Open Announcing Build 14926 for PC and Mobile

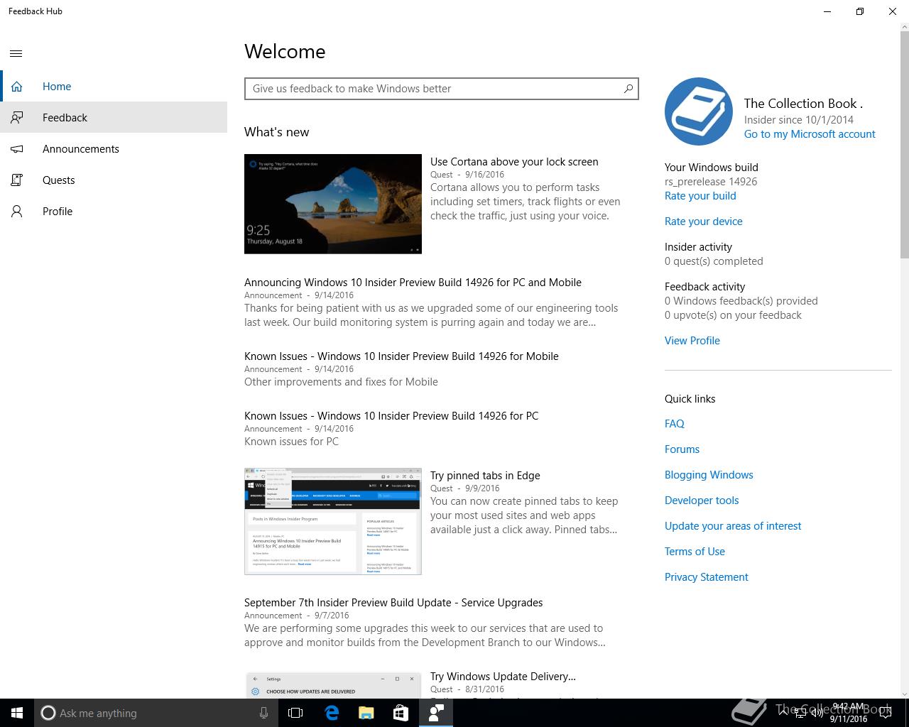tap(413, 283)
